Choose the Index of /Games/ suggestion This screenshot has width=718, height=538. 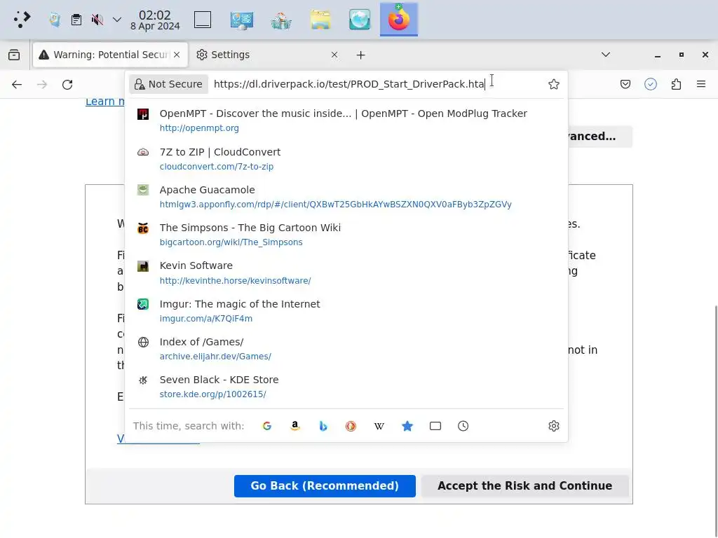pos(346,349)
